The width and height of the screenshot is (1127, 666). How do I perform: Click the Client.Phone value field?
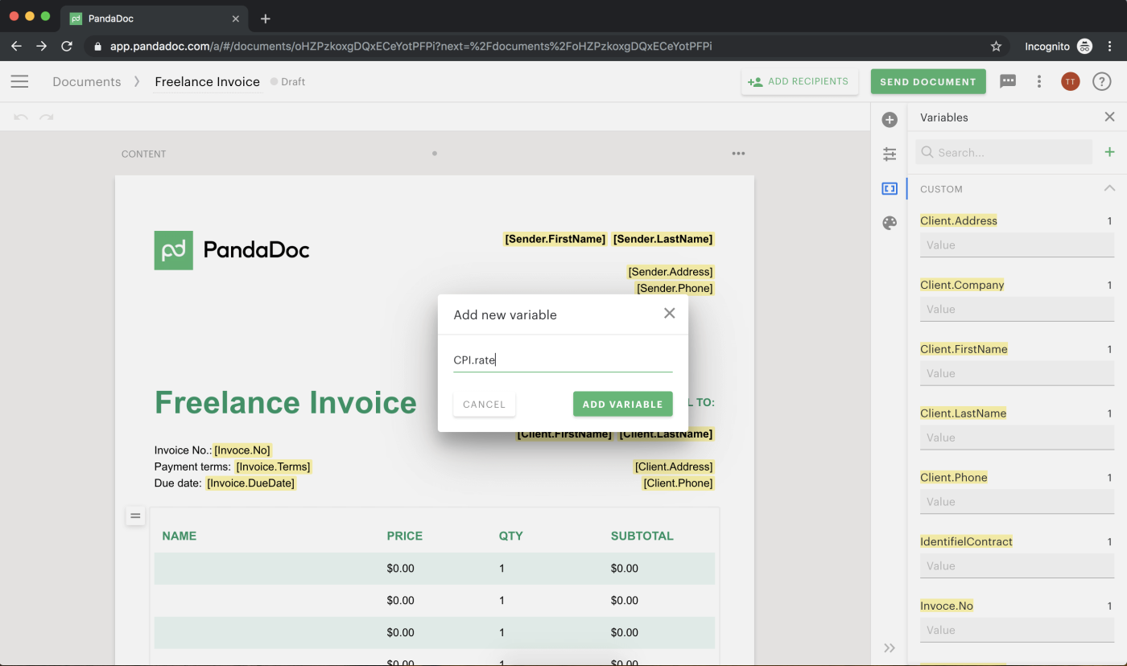tap(1017, 501)
